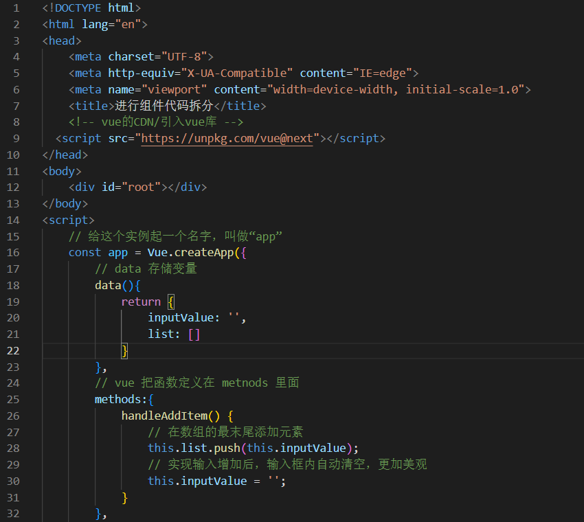Image resolution: width=584 pixels, height=522 pixels.
Task: Click this.inputValue = '' assignment
Action: coord(216,481)
